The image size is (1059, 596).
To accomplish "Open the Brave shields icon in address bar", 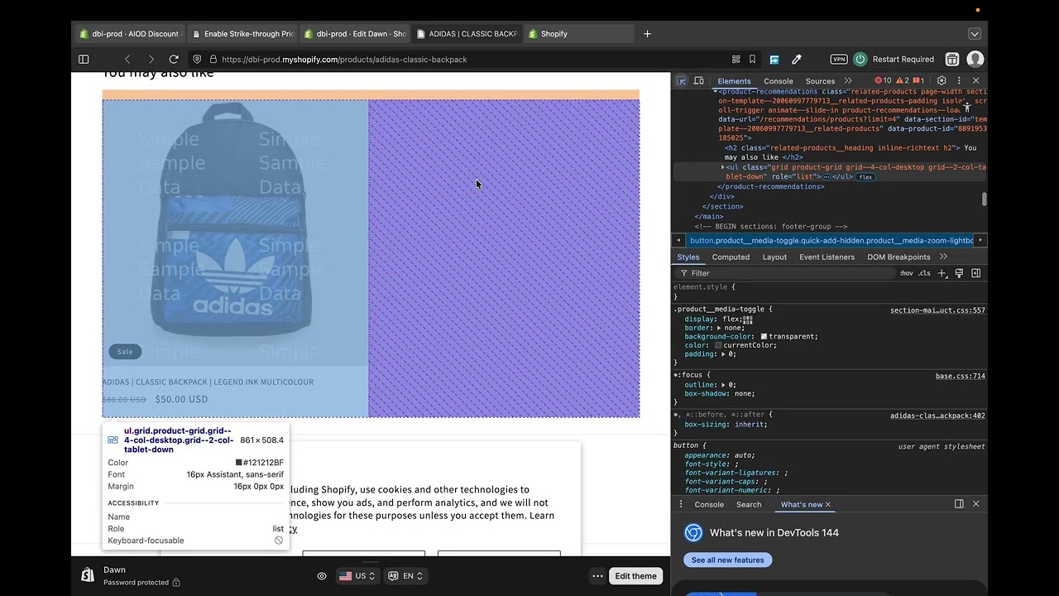I will [x=197, y=60].
